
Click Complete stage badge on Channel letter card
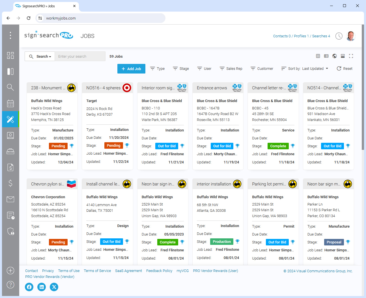point(278,146)
